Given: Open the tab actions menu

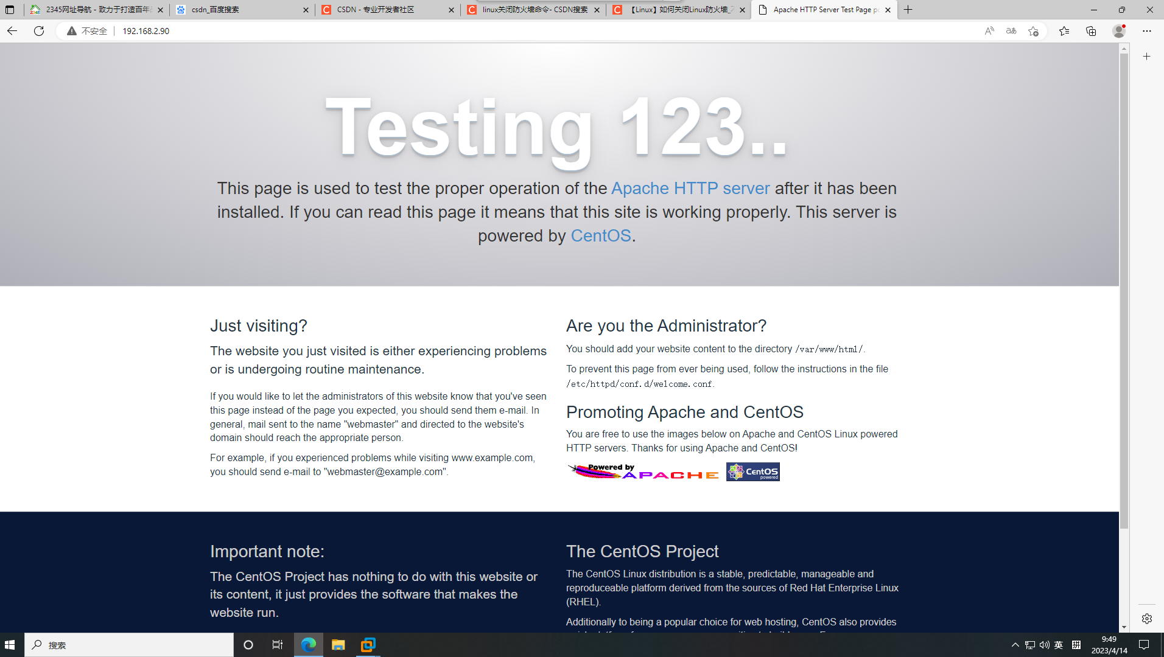Looking at the screenshot, I should 10,10.
